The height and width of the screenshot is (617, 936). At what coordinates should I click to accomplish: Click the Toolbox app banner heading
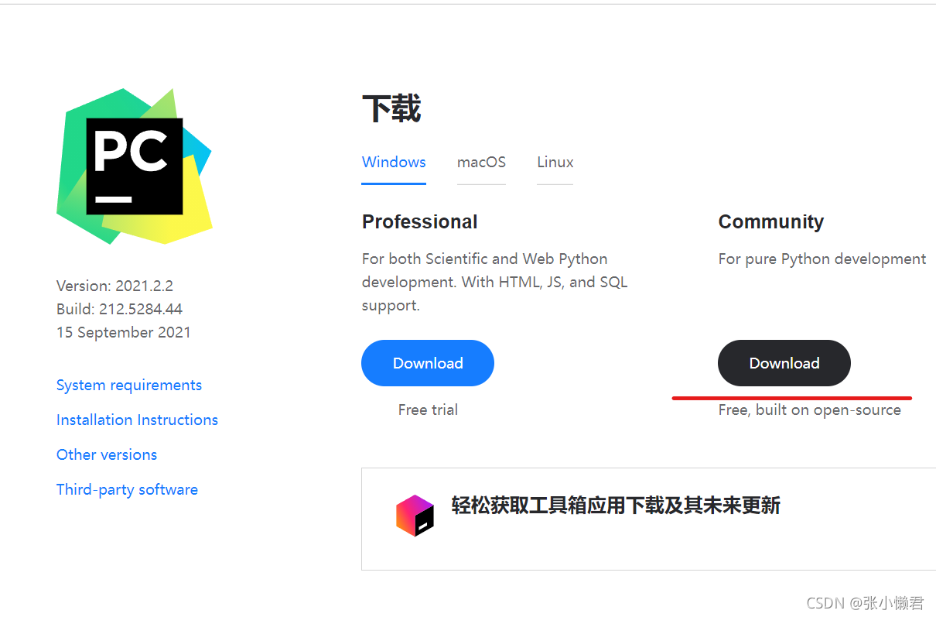[x=616, y=506]
